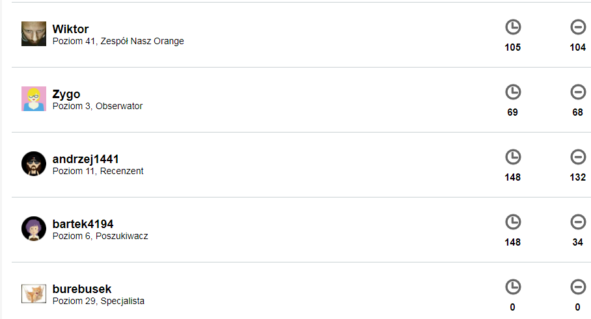591x319 pixels.
Task: Open the Zygo username link
Action: click(x=66, y=94)
